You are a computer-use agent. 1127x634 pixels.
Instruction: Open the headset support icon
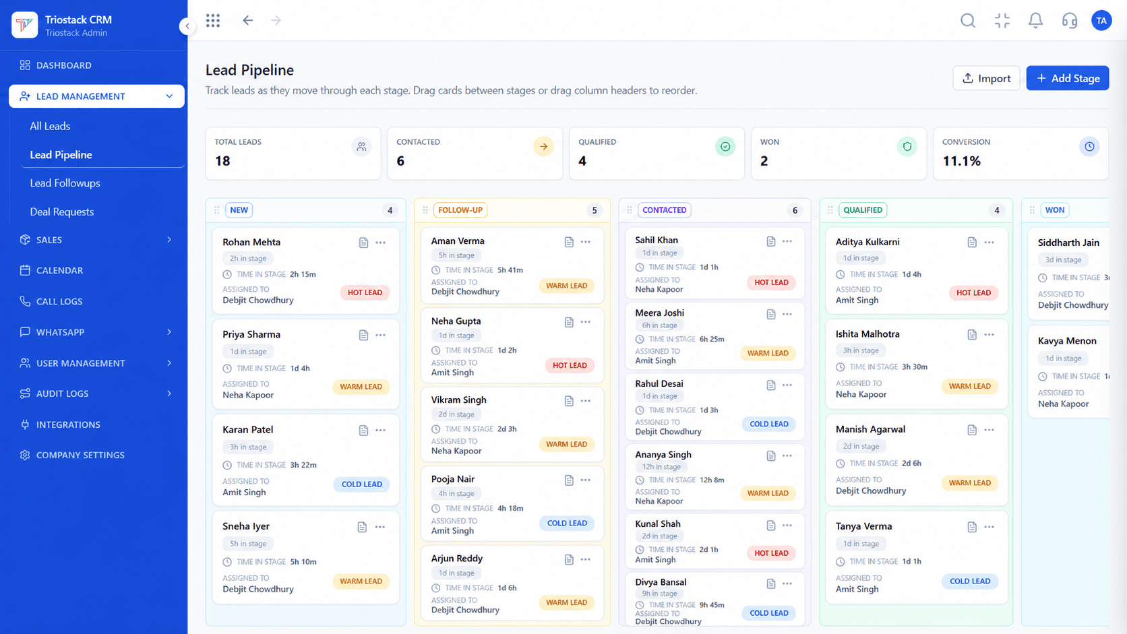(1069, 21)
